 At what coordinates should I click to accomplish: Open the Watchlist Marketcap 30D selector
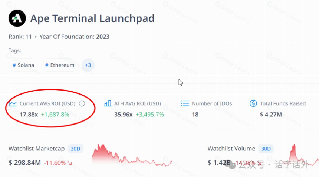(x=75, y=149)
